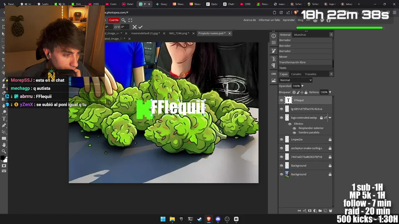Open the image preview panel icon
The image size is (399, 224).
click(x=274, y=81)
